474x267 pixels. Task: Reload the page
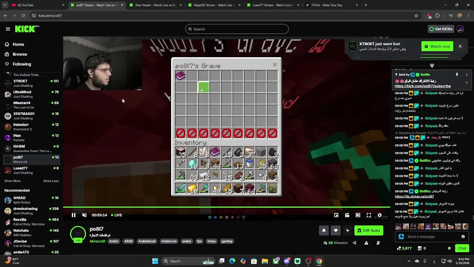pos(23,16)
